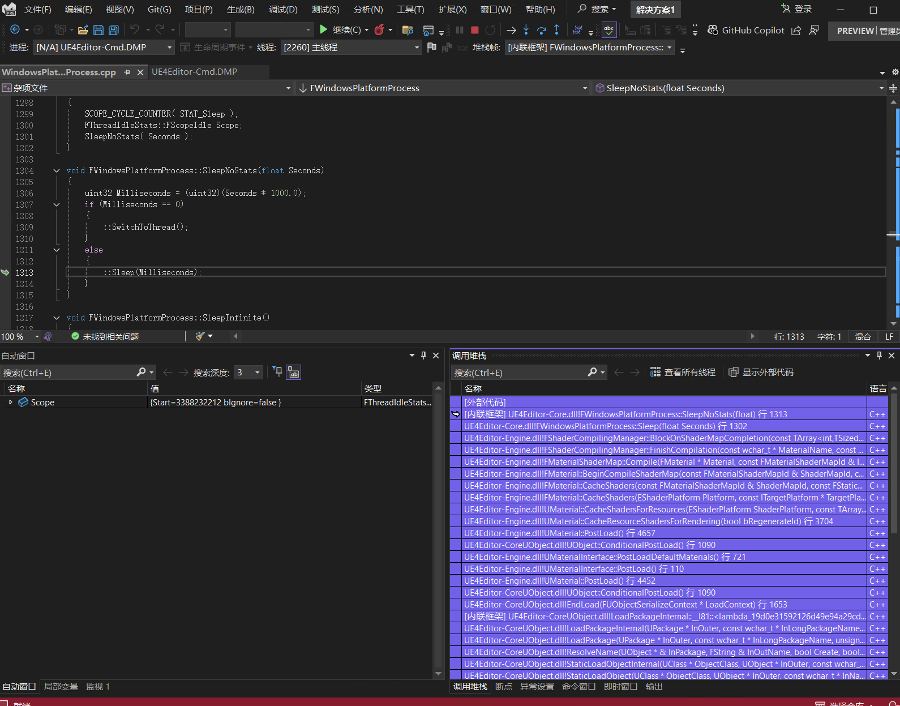The image size is (900, 706).
Task: Pin the Call Stack panel
Action: click(879, 356)
